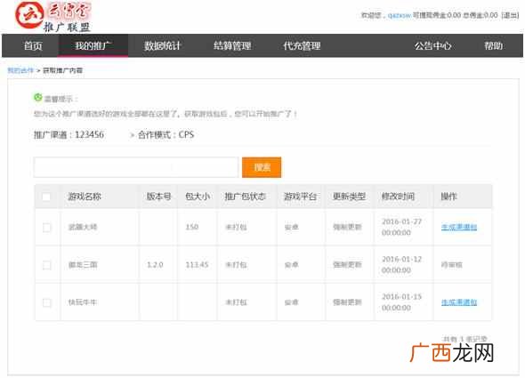Check the box for the version 1.2.0 row
This screenshot has height=378, width=525.
coord(47,265)
